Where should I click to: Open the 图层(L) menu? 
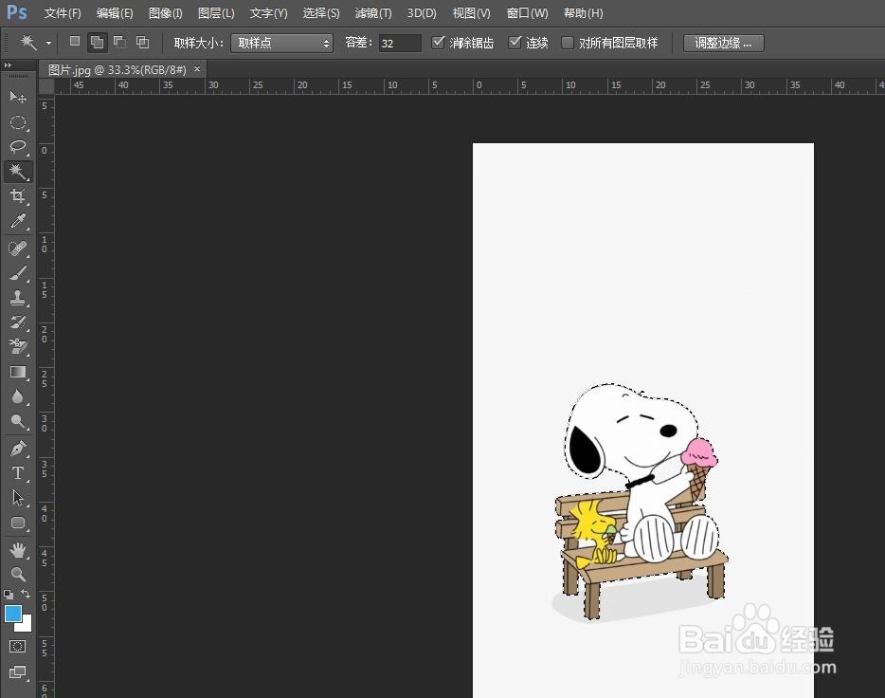coord(216,13)
